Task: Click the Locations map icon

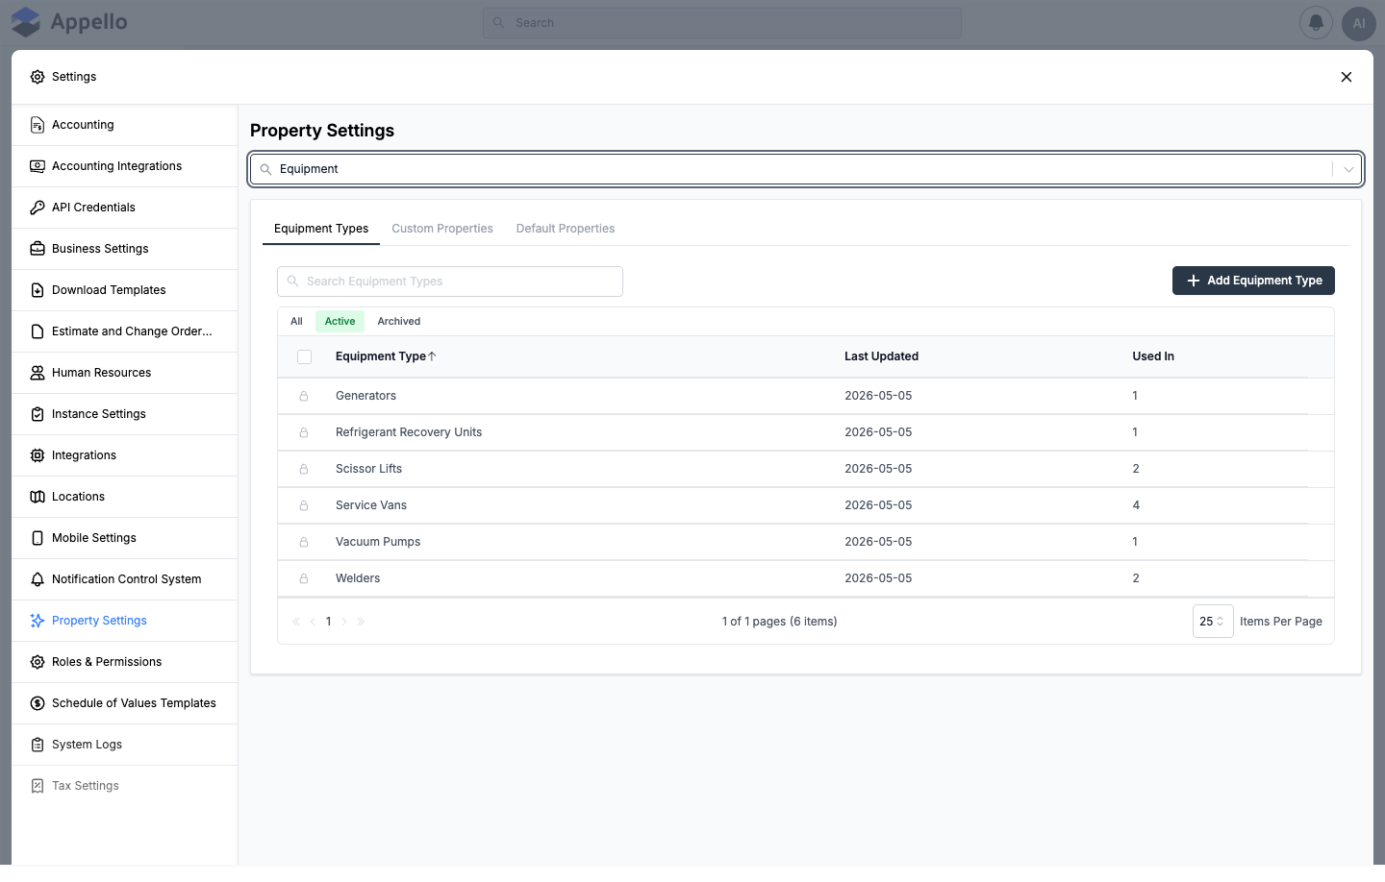Action: [x=38, y=497]
